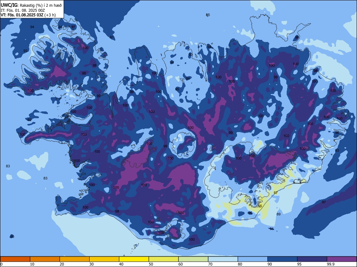Viewport: 357px width, 267px height.
Task: Click the map value 57 near southeast coast
Action: (x=276, y=193)
